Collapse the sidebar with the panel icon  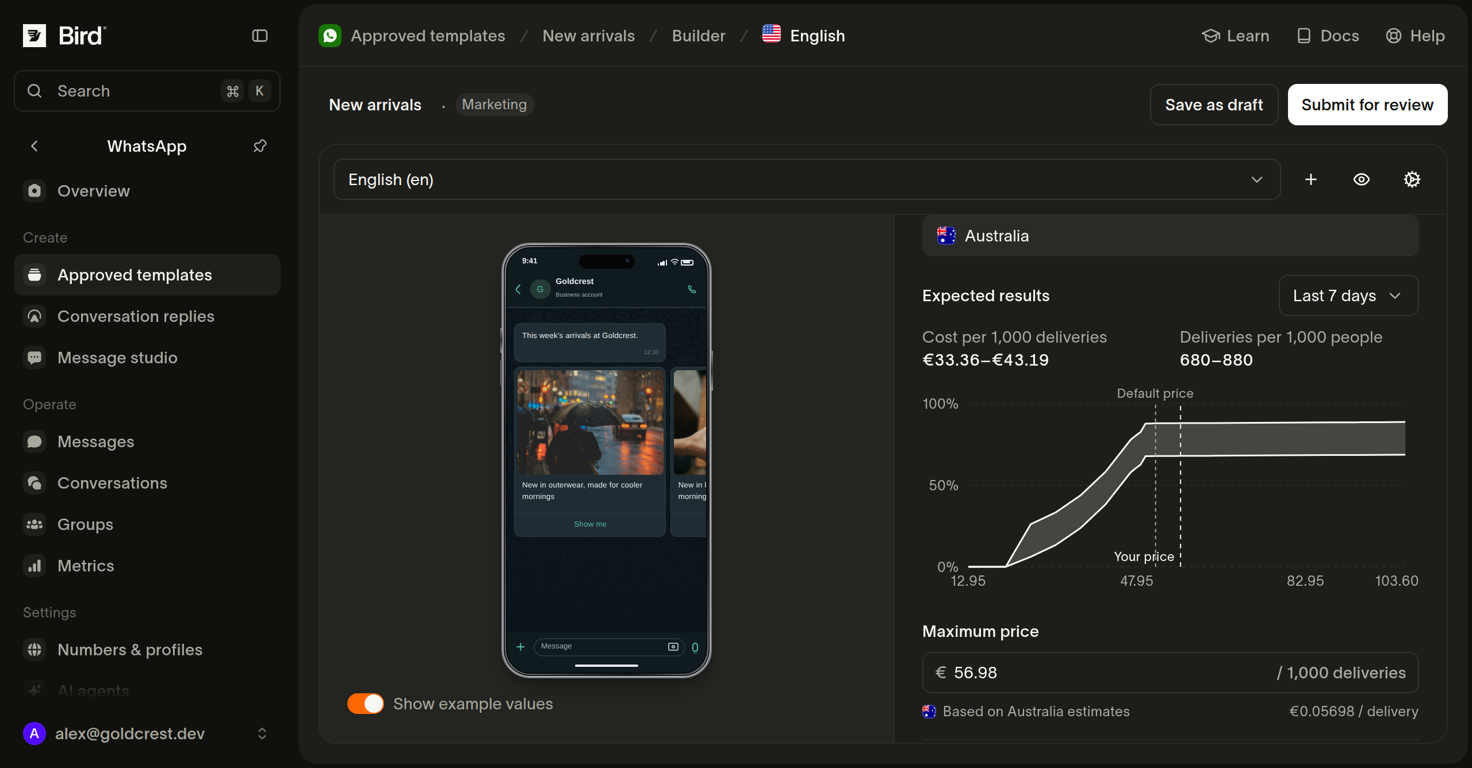[x=260, y=36]
